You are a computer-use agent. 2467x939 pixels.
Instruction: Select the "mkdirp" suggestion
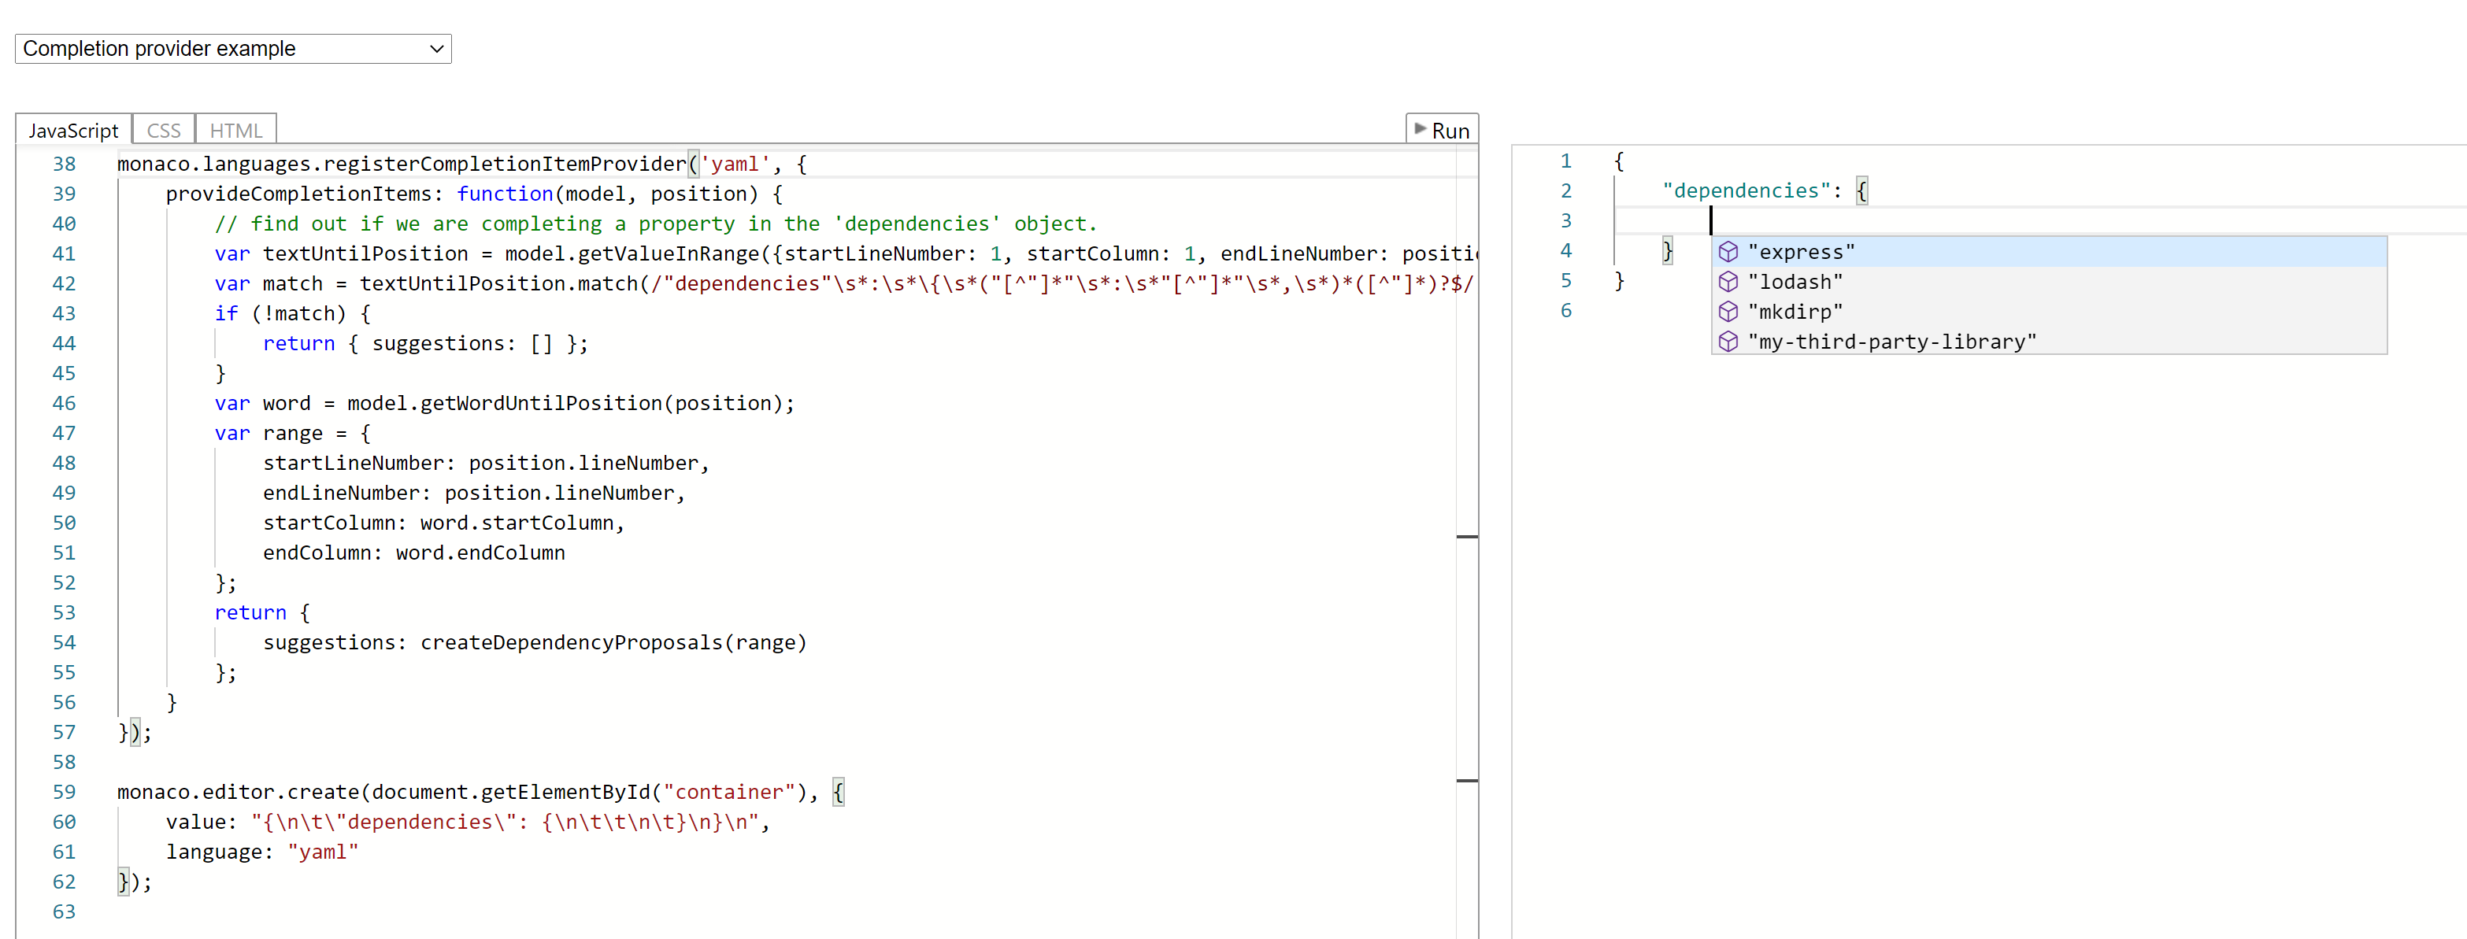click(x=2049, y=311)
